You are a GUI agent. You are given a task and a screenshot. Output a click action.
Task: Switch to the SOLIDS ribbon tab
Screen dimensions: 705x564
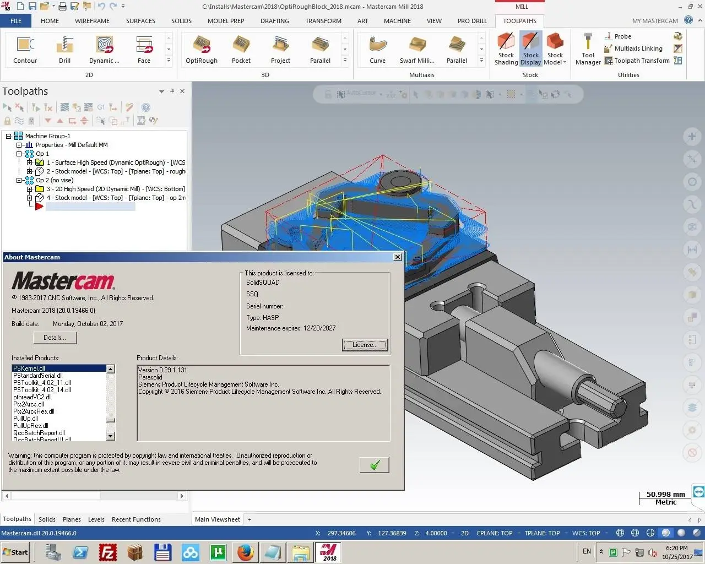tap(181, 21)
